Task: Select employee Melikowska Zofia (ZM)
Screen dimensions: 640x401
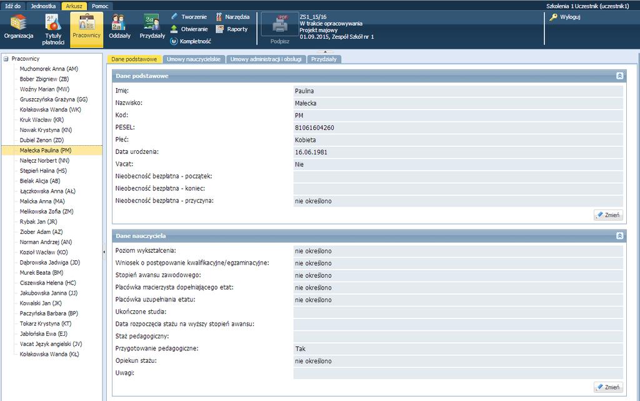Action: 46,212
